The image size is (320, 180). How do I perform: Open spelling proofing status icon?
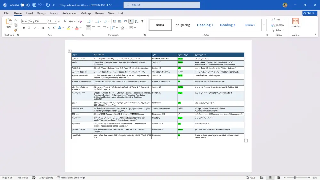34,178
